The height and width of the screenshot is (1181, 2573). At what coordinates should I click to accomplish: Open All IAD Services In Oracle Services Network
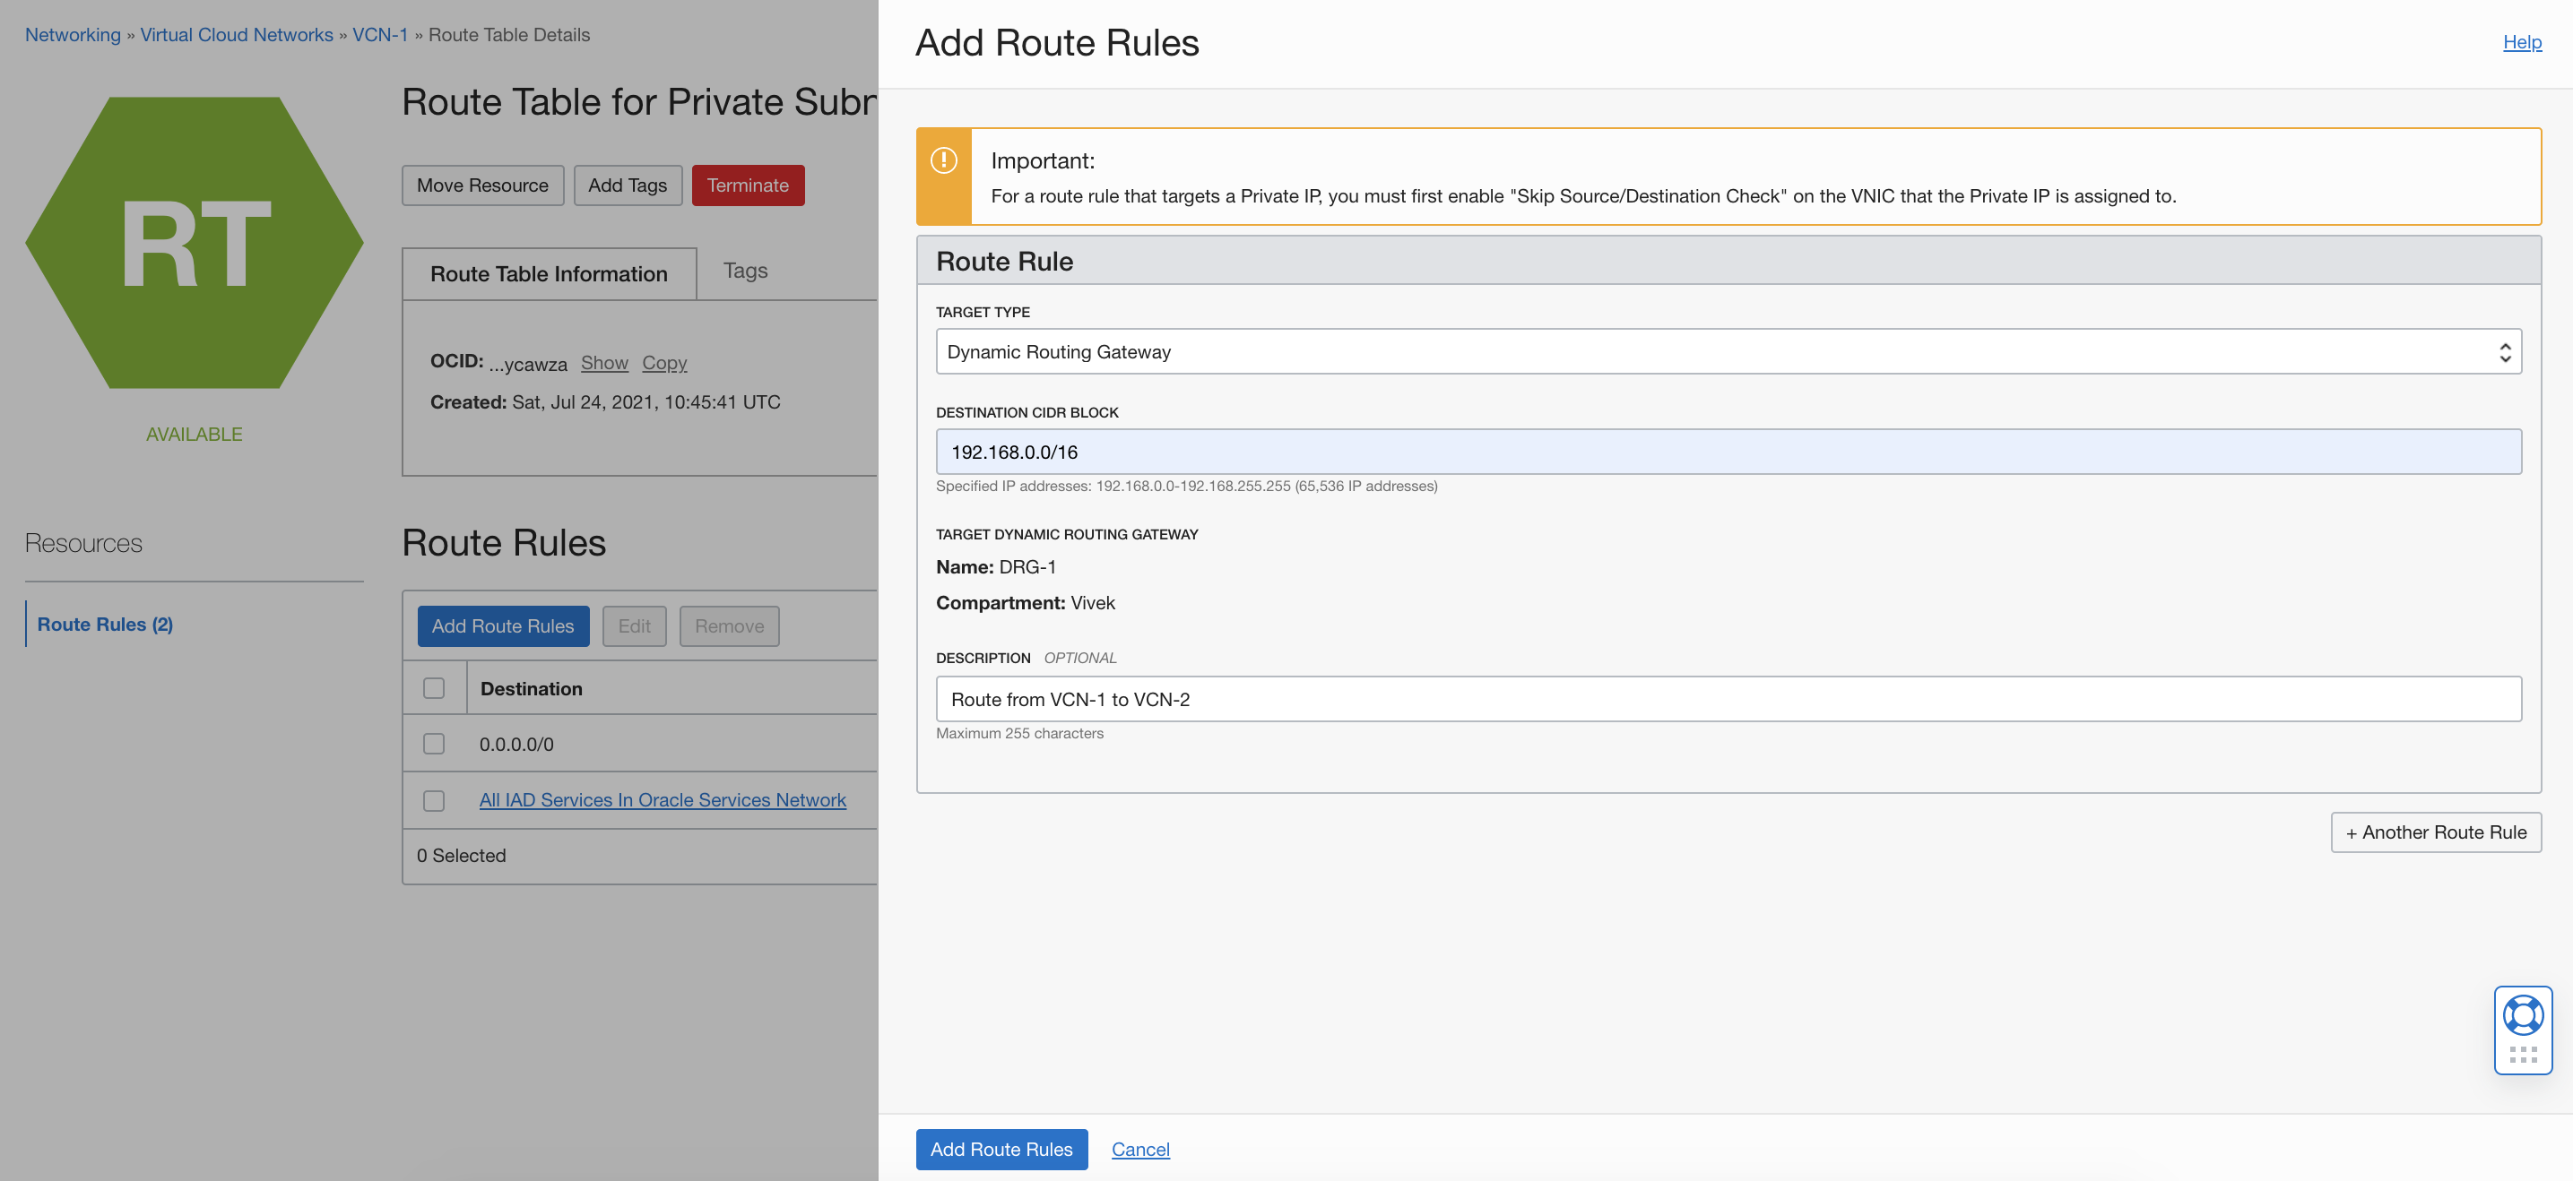coord(663,799)
